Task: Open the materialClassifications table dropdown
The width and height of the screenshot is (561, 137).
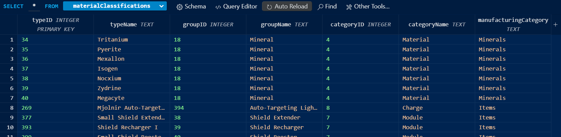Action: click(112, 6)
